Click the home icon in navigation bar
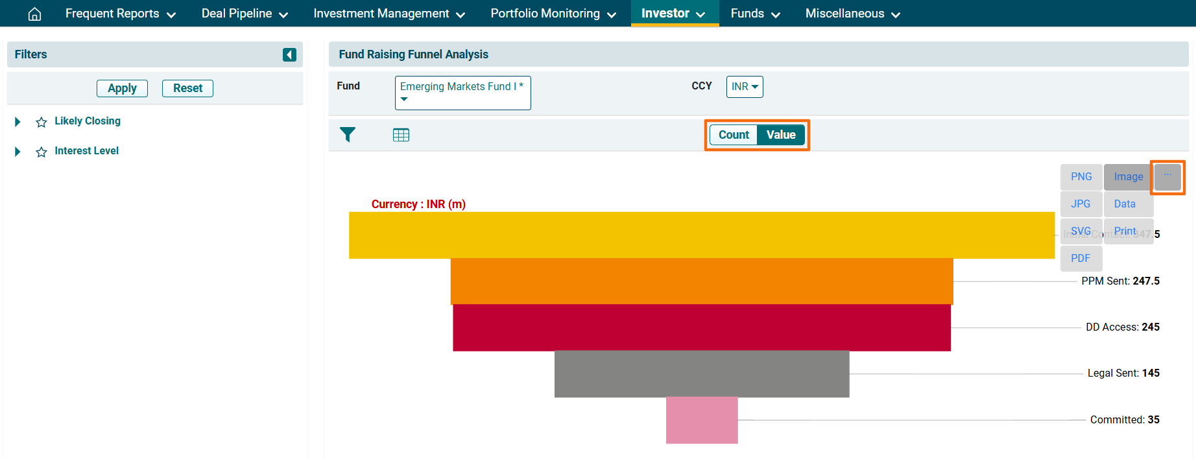Screen dimensions: 1196x459 (35, 14)
